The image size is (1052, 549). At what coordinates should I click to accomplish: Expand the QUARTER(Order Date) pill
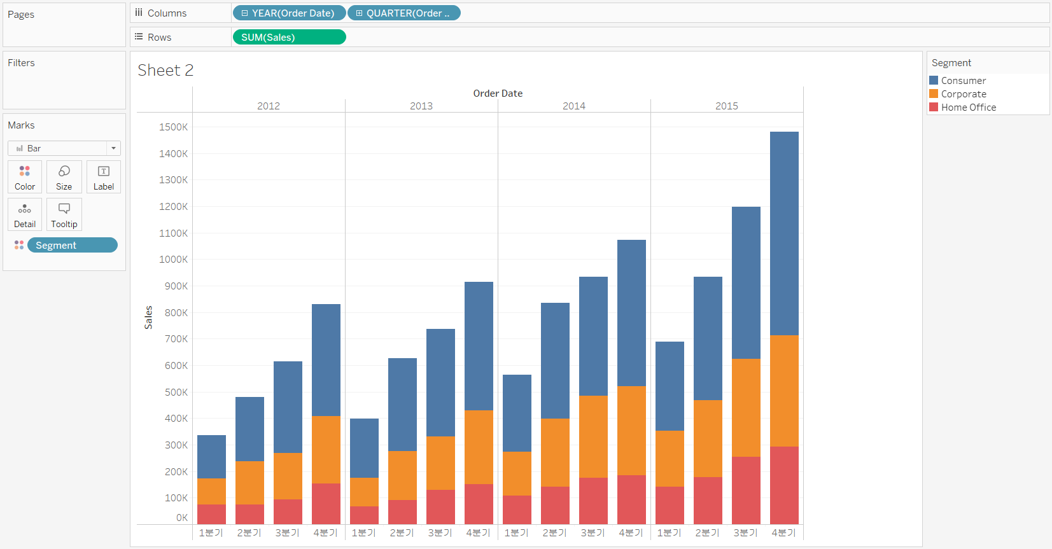tap(359, 13)
